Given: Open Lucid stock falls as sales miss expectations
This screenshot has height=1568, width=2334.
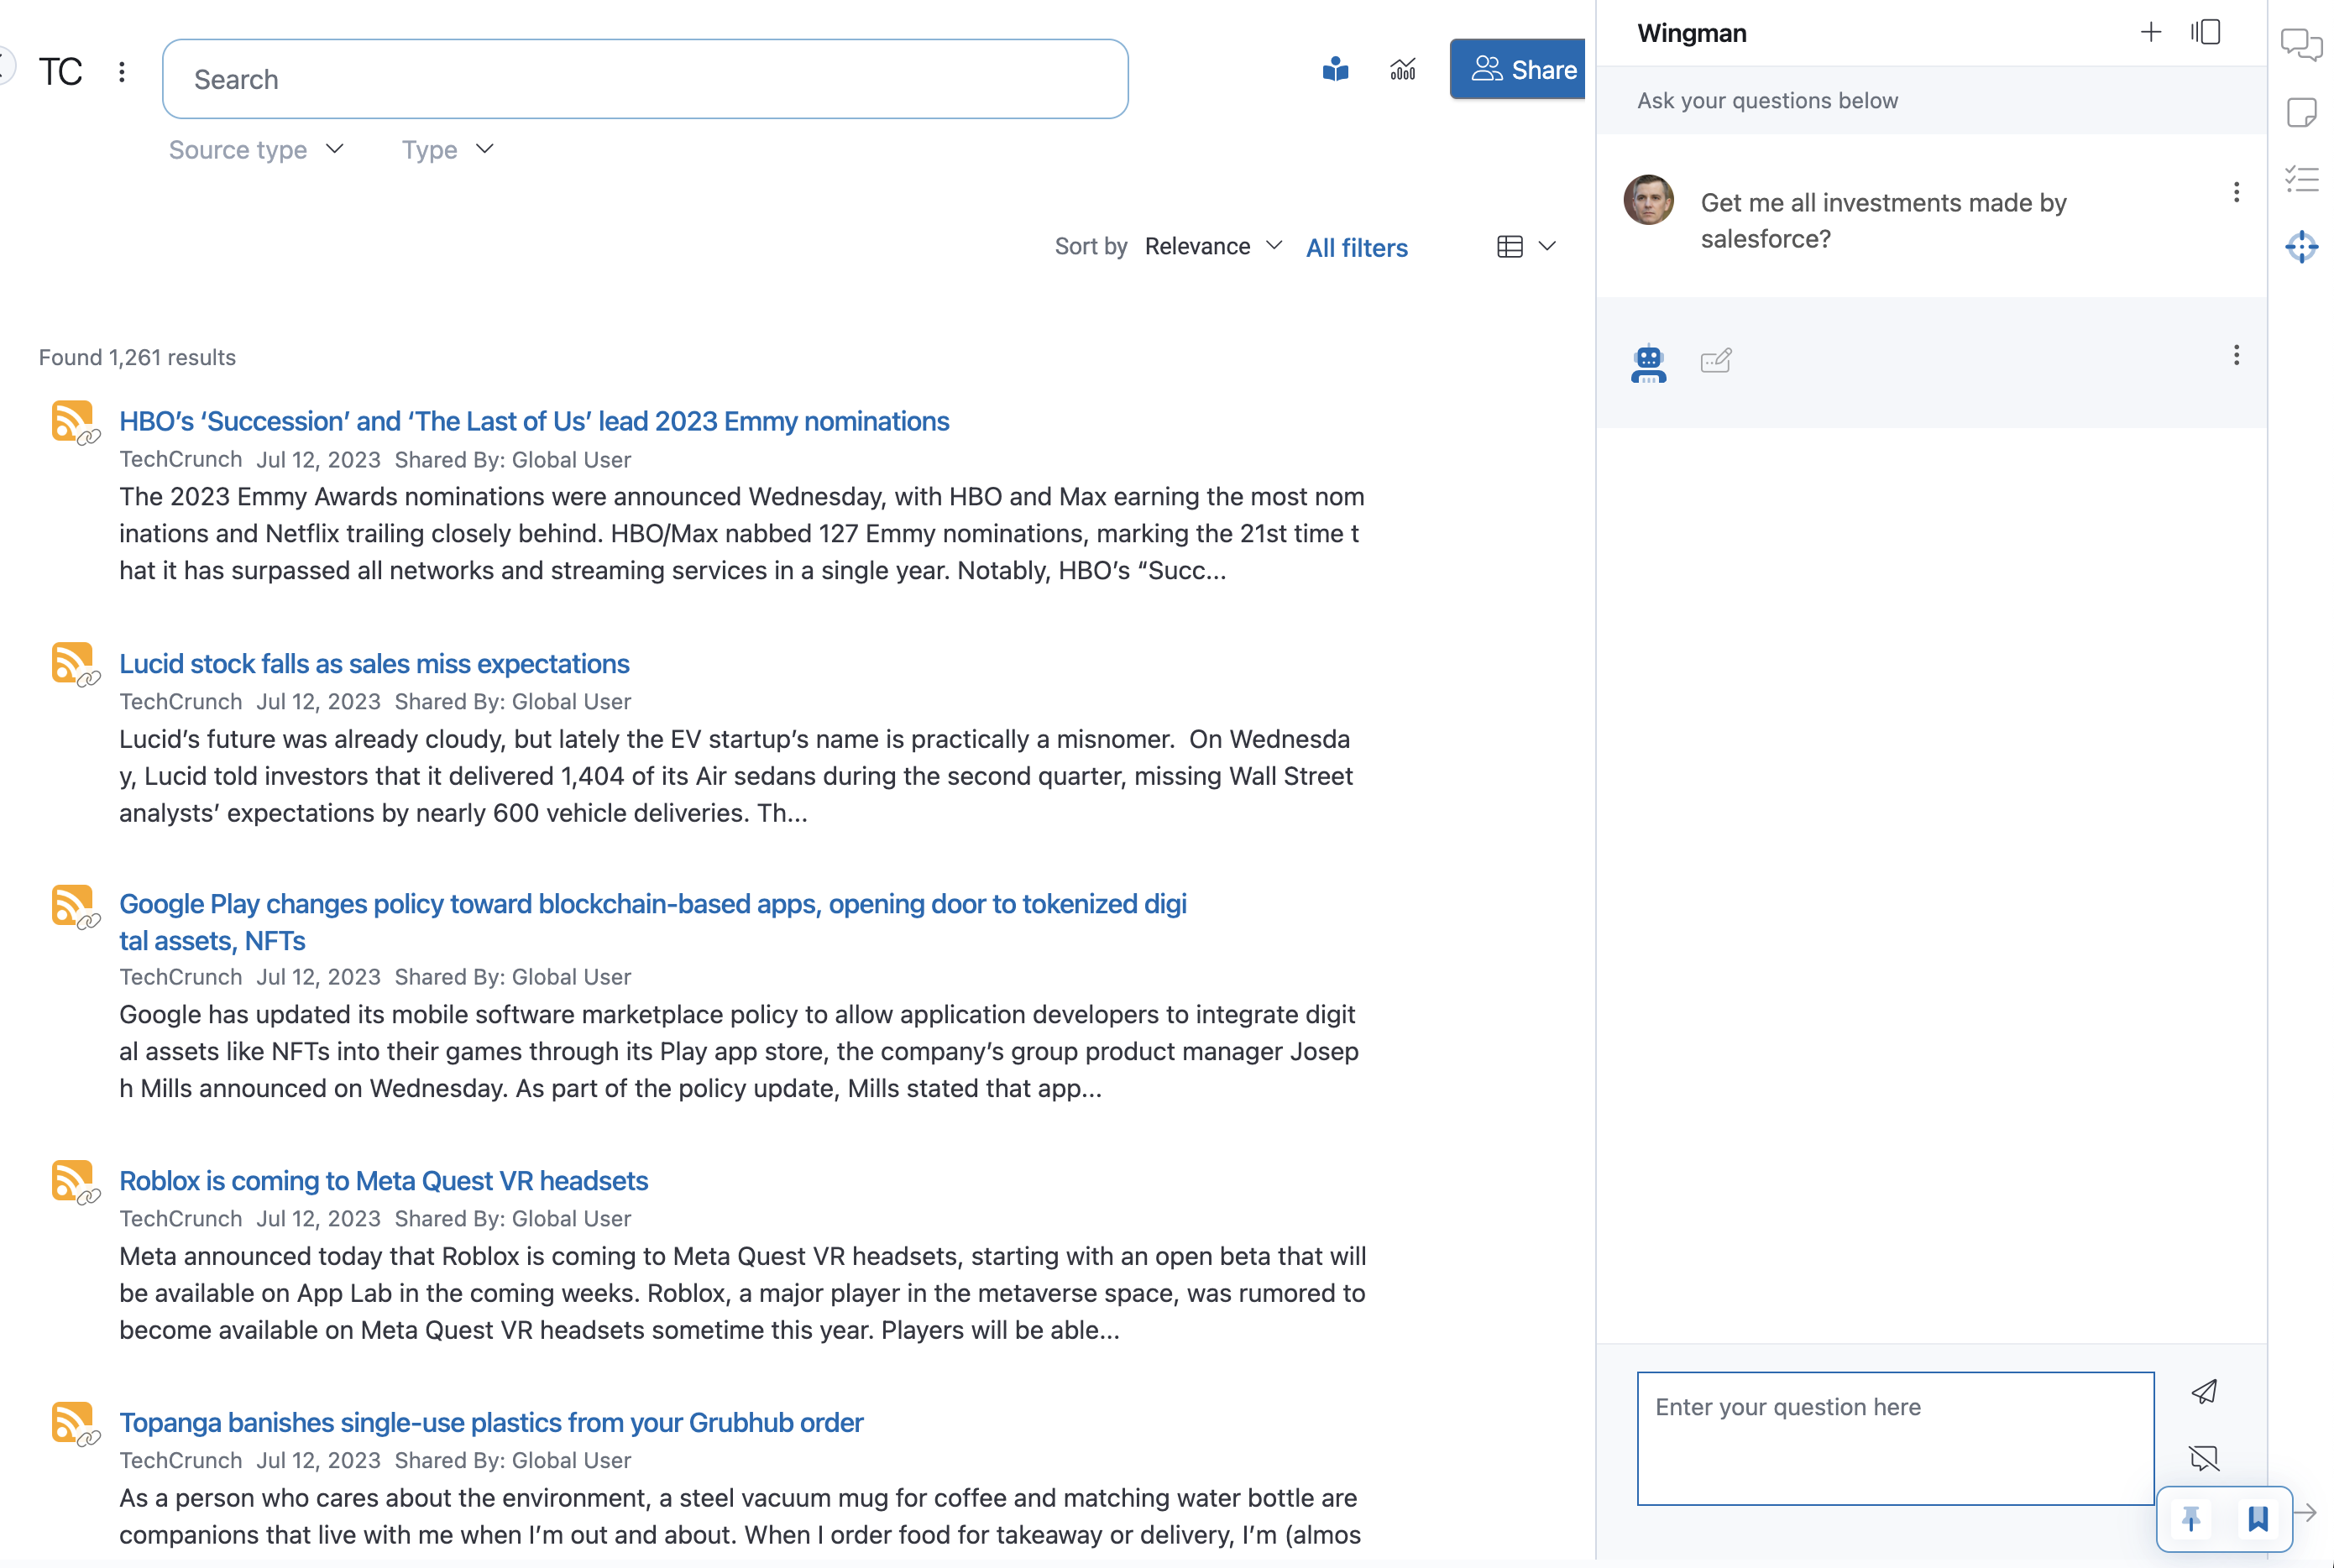Looking at the screenshot, I should (374, 663).
